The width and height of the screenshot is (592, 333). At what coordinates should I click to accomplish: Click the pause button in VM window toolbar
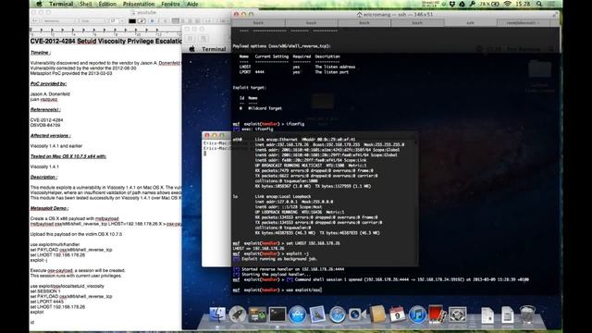click(191, 39)
